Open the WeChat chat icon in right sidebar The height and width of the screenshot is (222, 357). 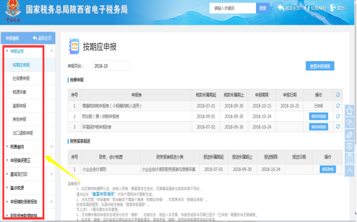tap(349, 123)
